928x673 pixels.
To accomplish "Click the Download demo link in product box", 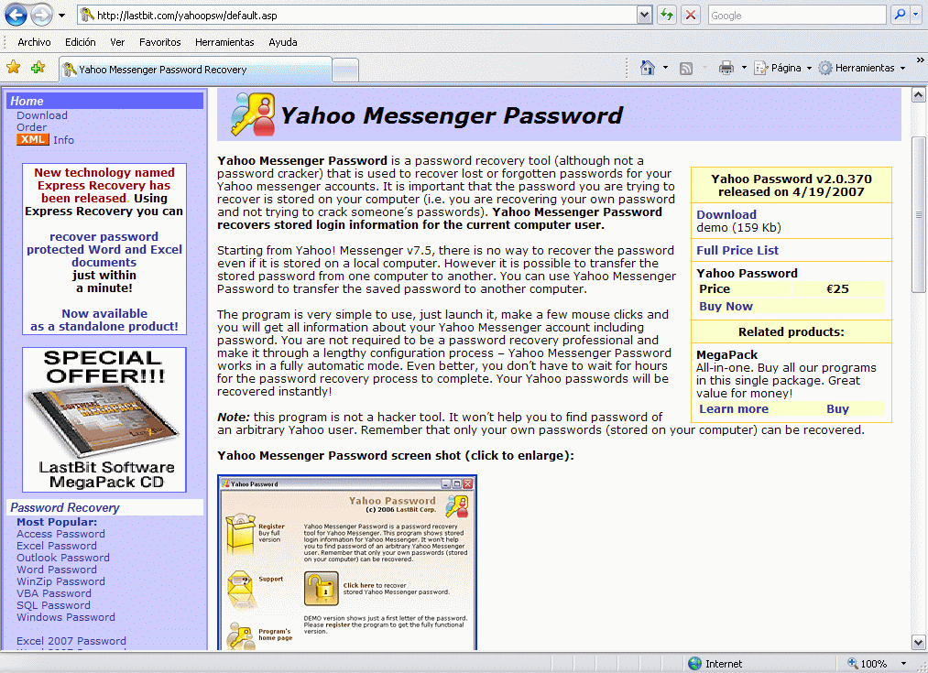I will pos(726,214).
